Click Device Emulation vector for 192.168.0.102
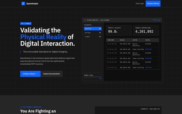Screen dimensions: 182x114 pos(136,54)
